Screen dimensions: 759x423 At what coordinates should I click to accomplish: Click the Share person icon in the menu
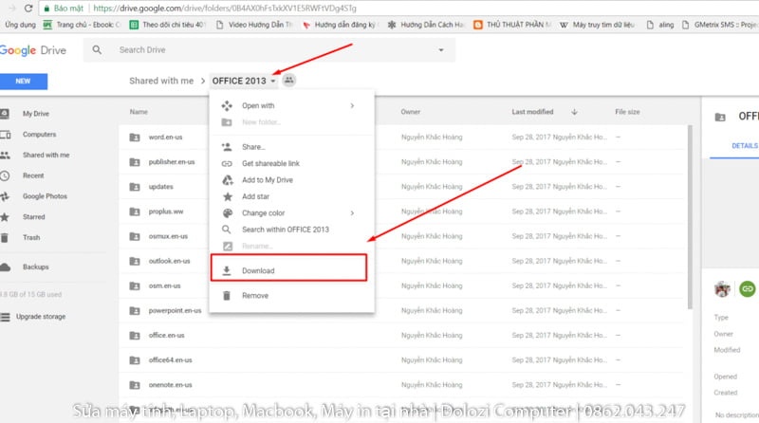227,147
